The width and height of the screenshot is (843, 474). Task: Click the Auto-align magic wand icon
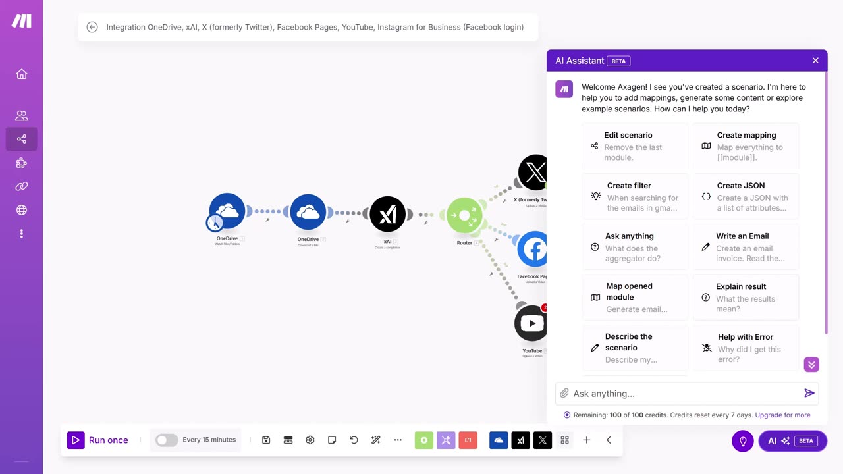tap(376, 440)
